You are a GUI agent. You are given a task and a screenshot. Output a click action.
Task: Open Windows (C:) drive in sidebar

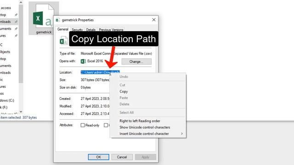[x=7, y=100]
